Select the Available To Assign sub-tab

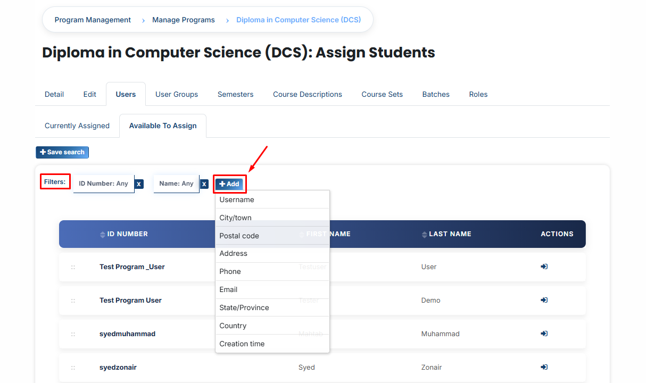tap(163, 126)
